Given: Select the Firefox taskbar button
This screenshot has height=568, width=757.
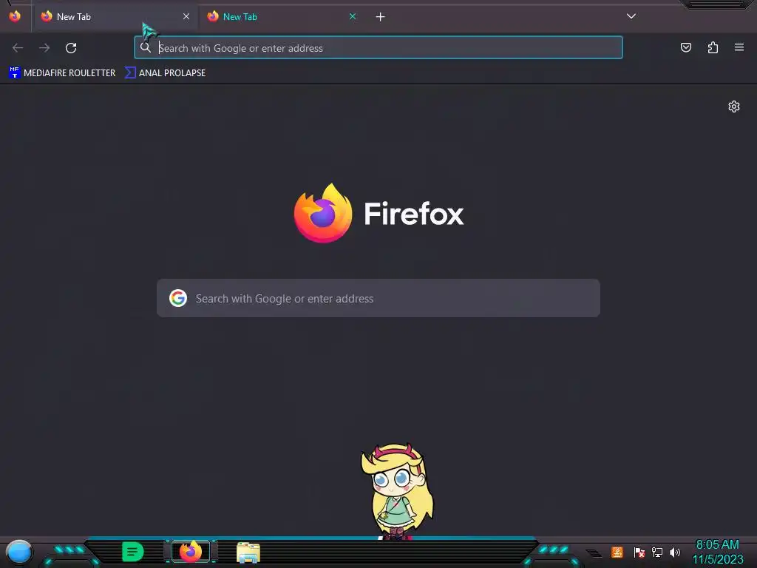Looking at the screenshot, I should pyautogui.click(x=191, y=551).
